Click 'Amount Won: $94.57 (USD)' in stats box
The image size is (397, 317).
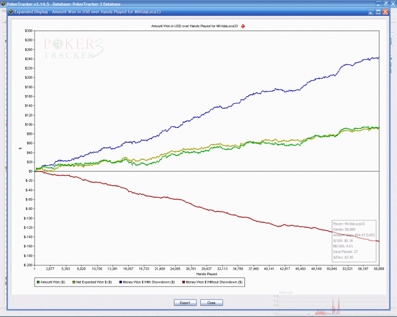point(354,235)
